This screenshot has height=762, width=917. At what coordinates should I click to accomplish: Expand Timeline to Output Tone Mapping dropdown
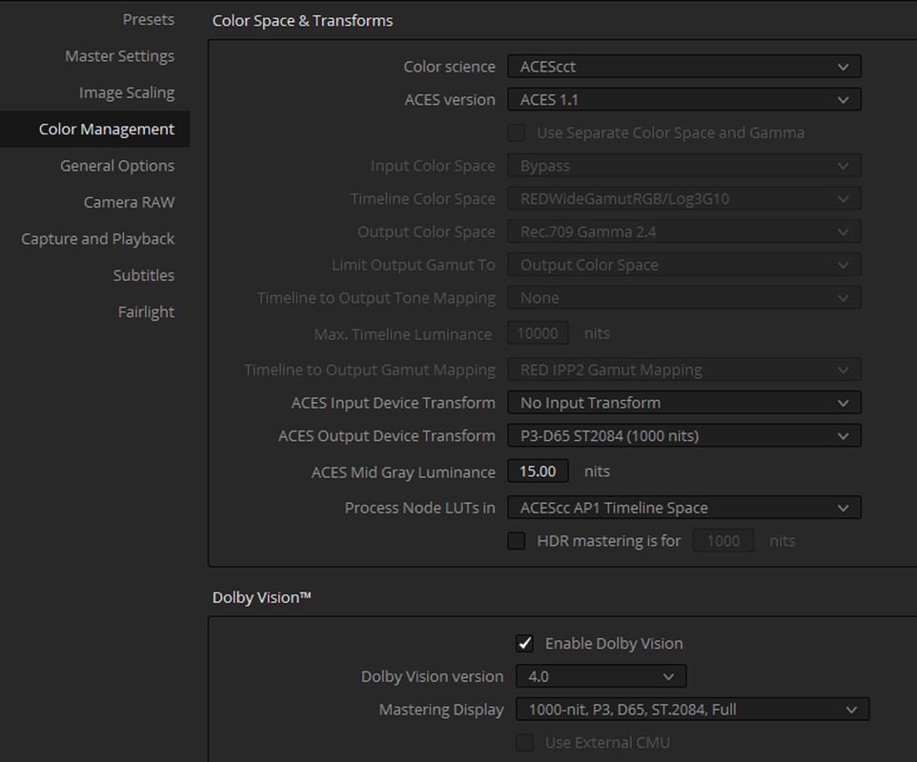[684, 298]
